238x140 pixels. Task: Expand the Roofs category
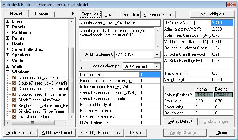coord(8,44)
